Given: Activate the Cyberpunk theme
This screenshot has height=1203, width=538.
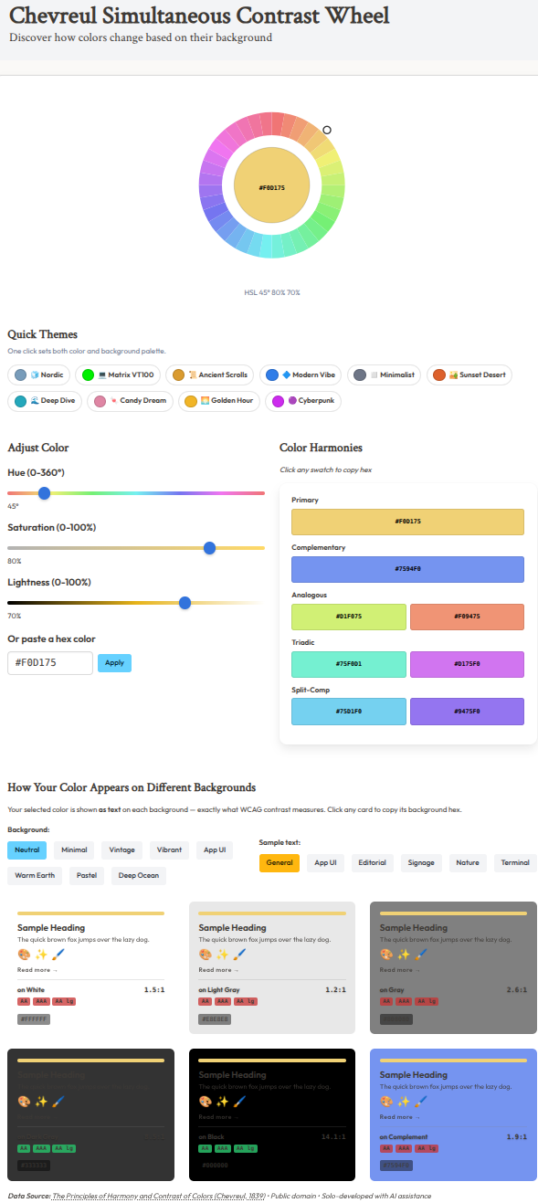Looking at the screenshot, I should click(301, 400).
